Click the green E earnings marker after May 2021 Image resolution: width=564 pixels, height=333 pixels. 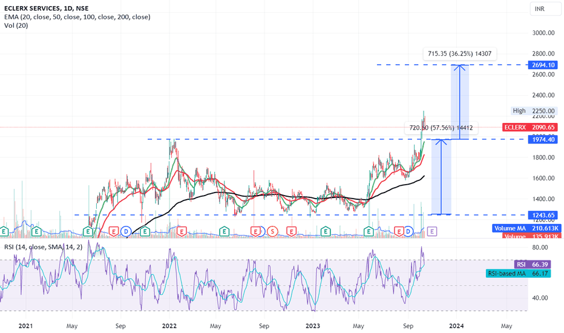tap(88, 231)
